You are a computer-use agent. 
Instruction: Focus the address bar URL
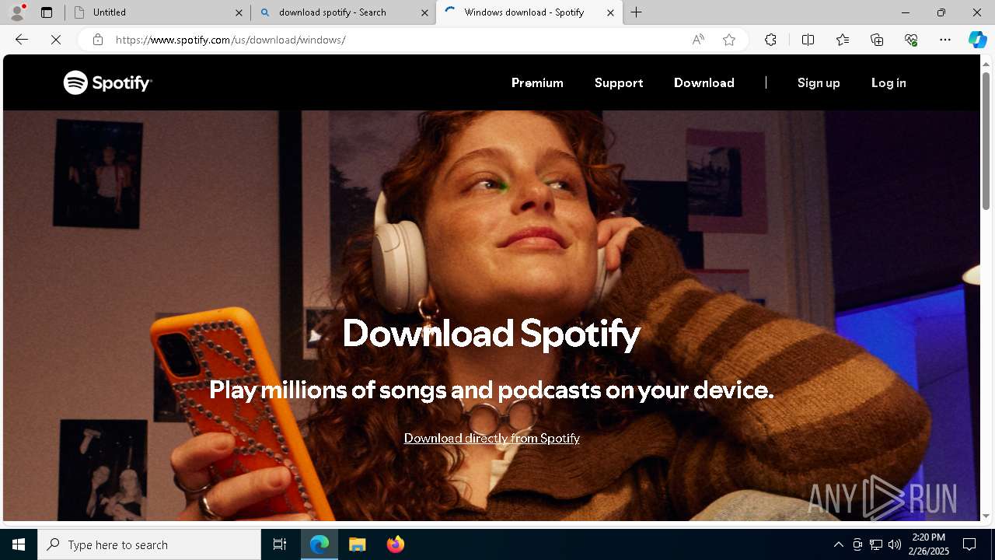pyautogui.click(x=230, y=40)
